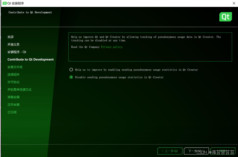
Task: Select the 安装文件夹 step in sidebar
Action: pos(15,67)
